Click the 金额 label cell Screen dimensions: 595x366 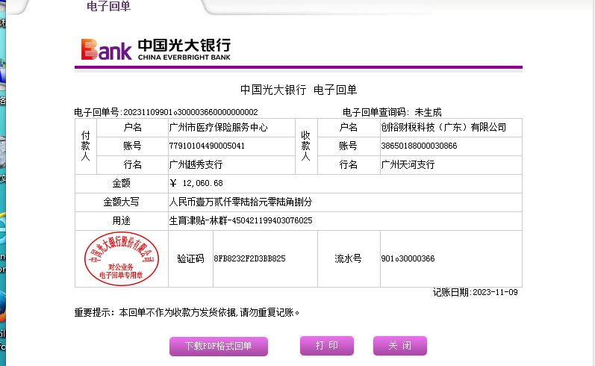coord(122,184)
